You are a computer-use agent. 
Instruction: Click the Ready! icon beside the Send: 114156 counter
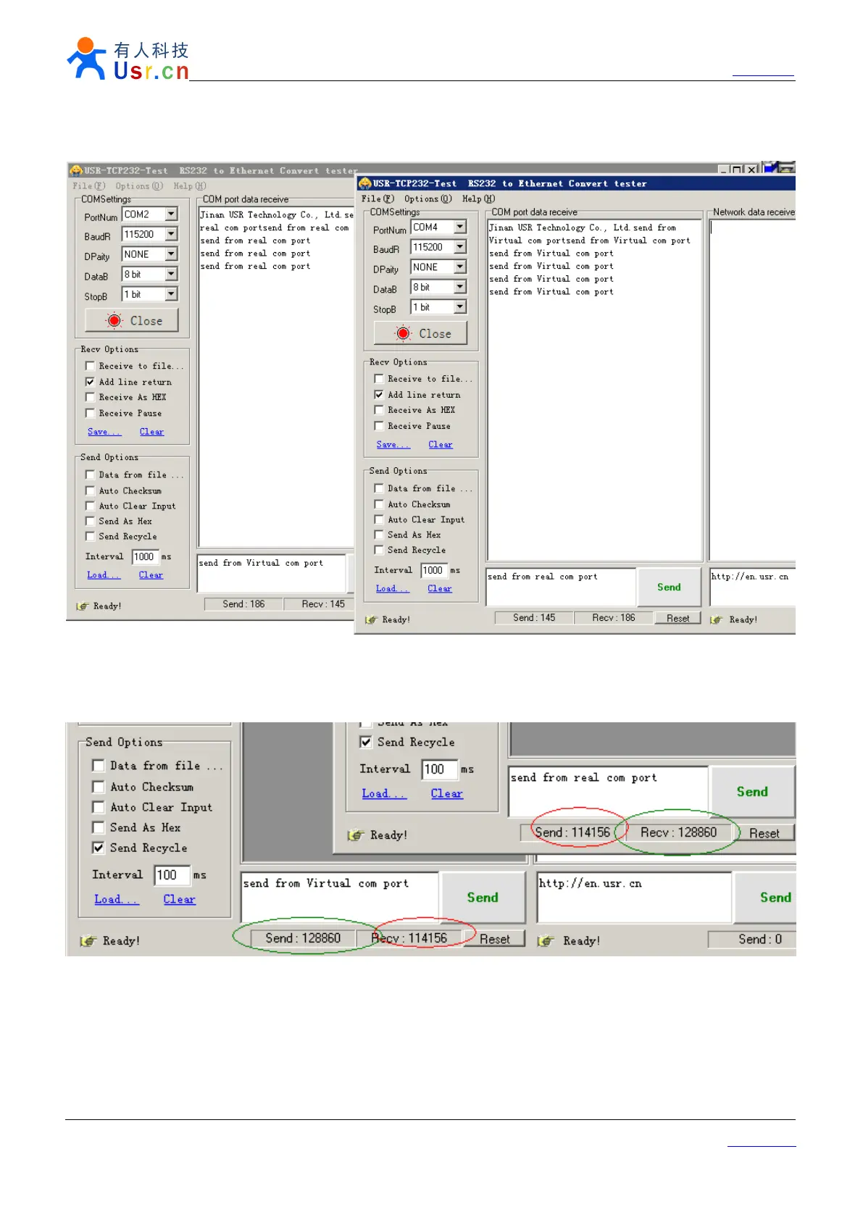point(355,835)
